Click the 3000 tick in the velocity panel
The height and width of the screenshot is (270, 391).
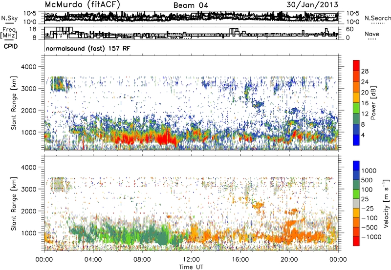point(30,189)
